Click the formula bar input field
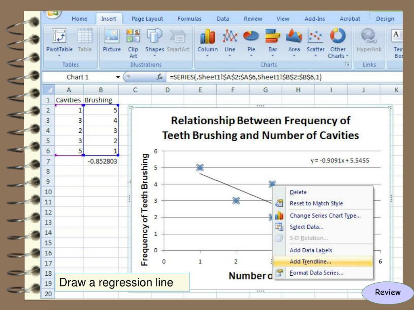This screenshot has width=414, height=310. pos(283,77)
